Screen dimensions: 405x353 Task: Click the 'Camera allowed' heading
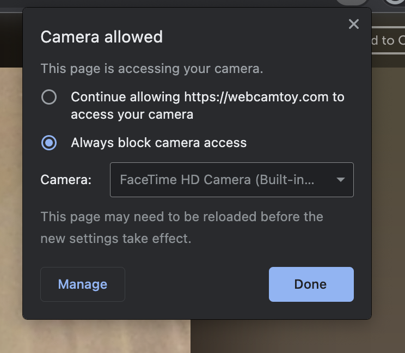(101, 36)
